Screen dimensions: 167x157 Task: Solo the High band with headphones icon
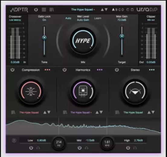(x=135, y=148)
